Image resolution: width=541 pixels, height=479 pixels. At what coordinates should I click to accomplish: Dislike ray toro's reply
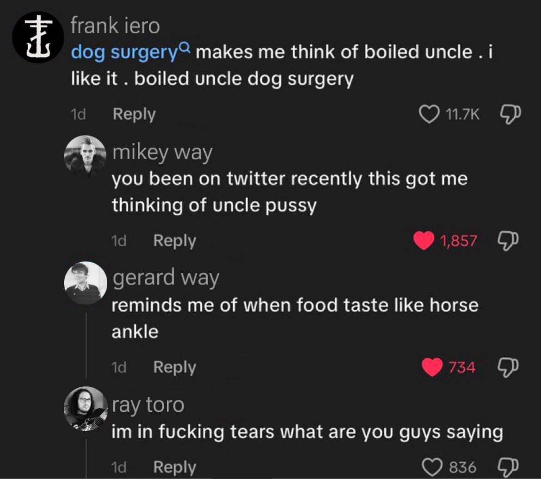(508, 467)
